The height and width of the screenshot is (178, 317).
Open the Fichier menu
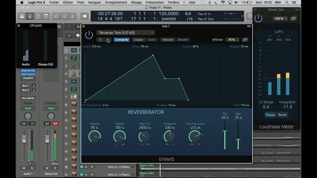coord(54,2)
